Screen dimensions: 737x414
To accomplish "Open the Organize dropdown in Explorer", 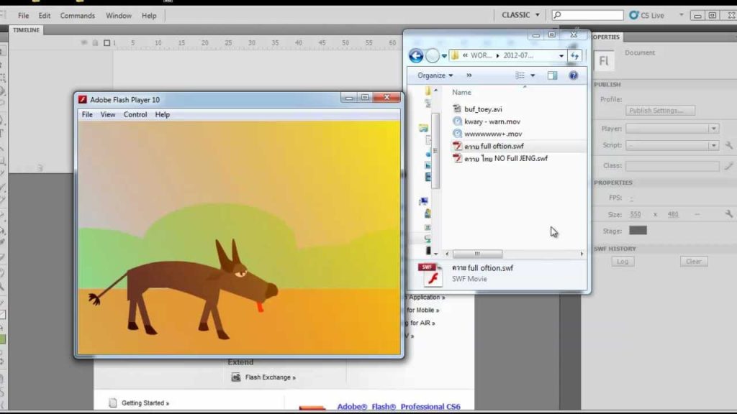I will click(435, 75).
